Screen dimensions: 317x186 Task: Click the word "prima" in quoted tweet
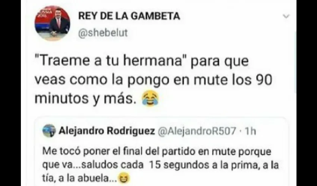[x=245, y=165]
